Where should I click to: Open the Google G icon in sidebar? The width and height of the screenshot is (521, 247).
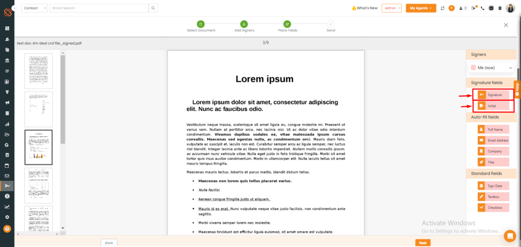pos(7,145)
